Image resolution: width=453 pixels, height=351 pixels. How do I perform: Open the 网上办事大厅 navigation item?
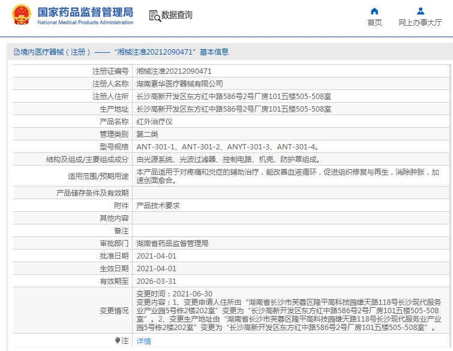(x=420, y=22)
